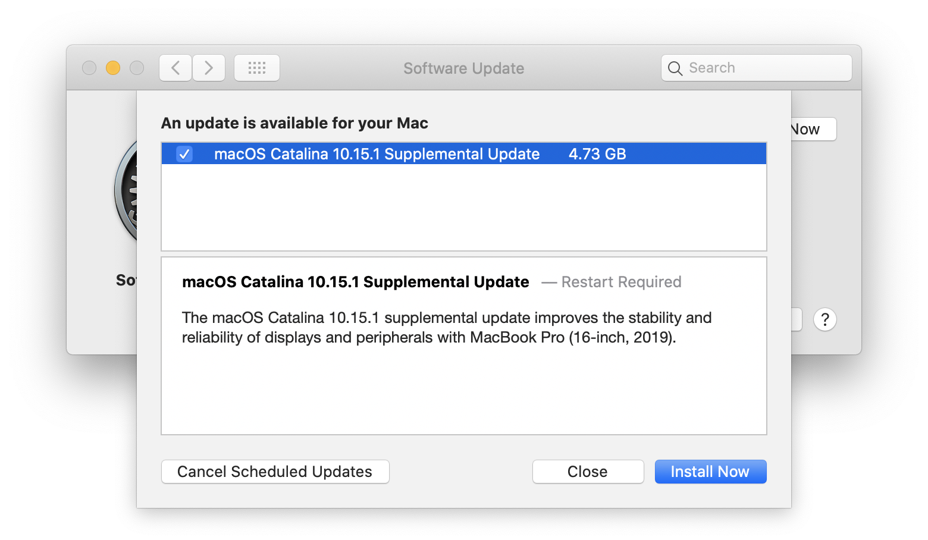
Task: Click the supplemental update description text
Action: coord(446,327)
